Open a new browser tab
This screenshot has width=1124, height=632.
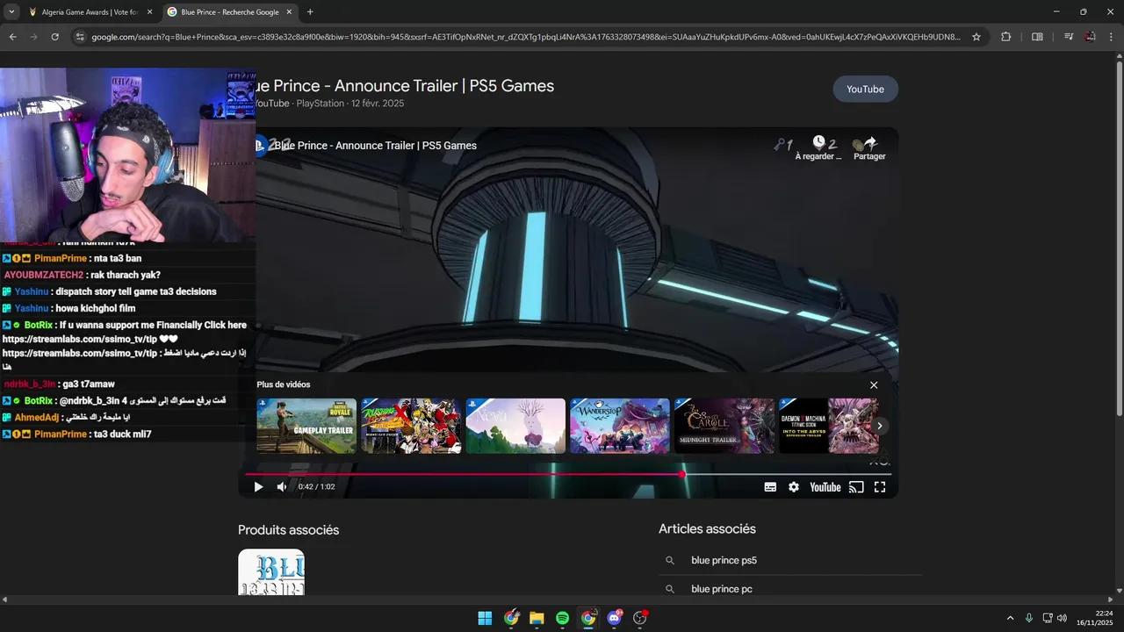click(x=310, y=12)
